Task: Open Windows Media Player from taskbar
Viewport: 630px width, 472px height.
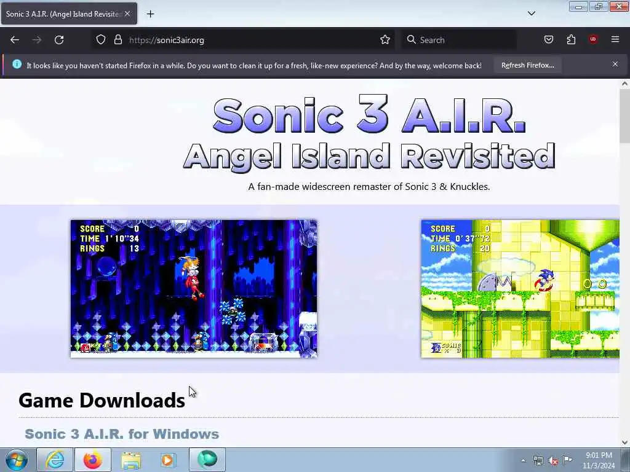Action: [168, 460]
